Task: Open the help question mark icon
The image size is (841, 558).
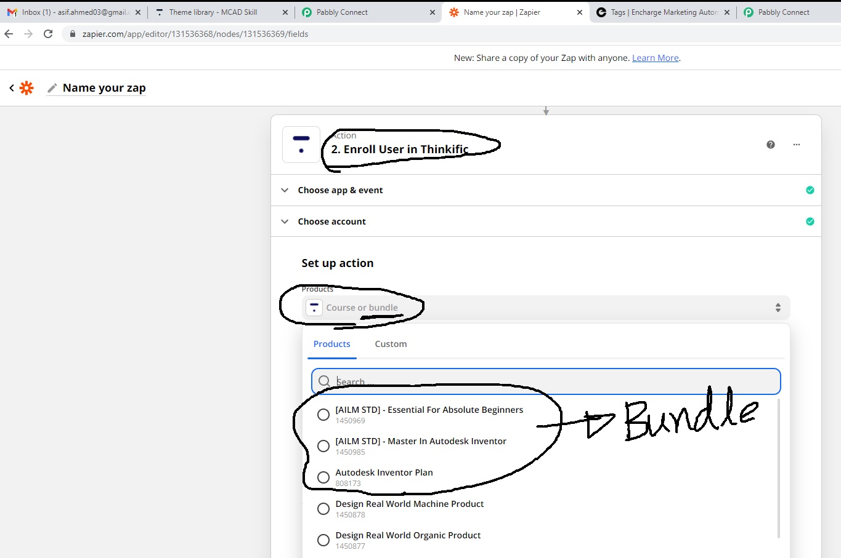Action: (x=771, y=145)
